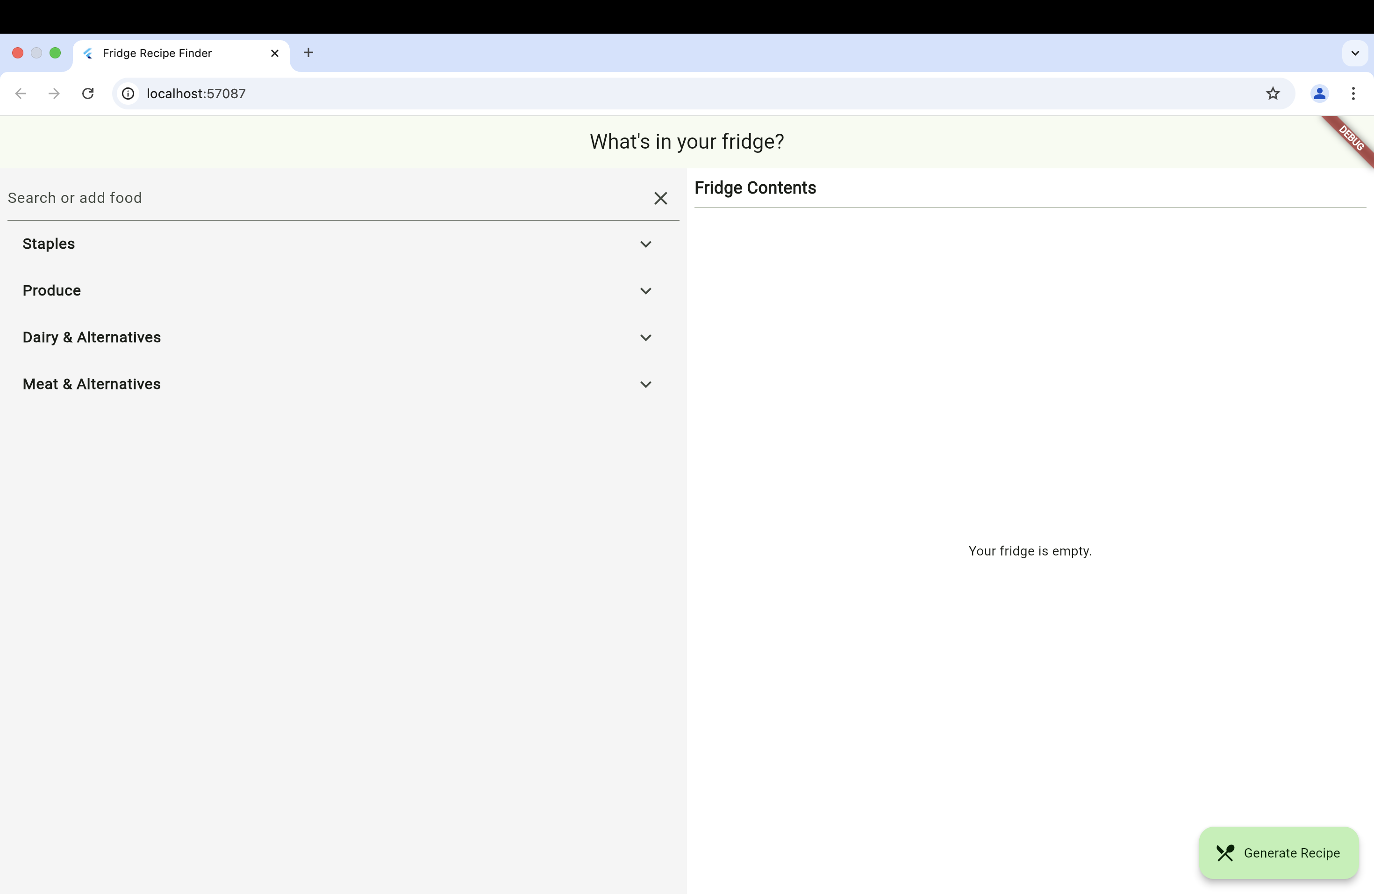
Task: Reload the current page
Action: pyautogui.click(x=88, y=94)
